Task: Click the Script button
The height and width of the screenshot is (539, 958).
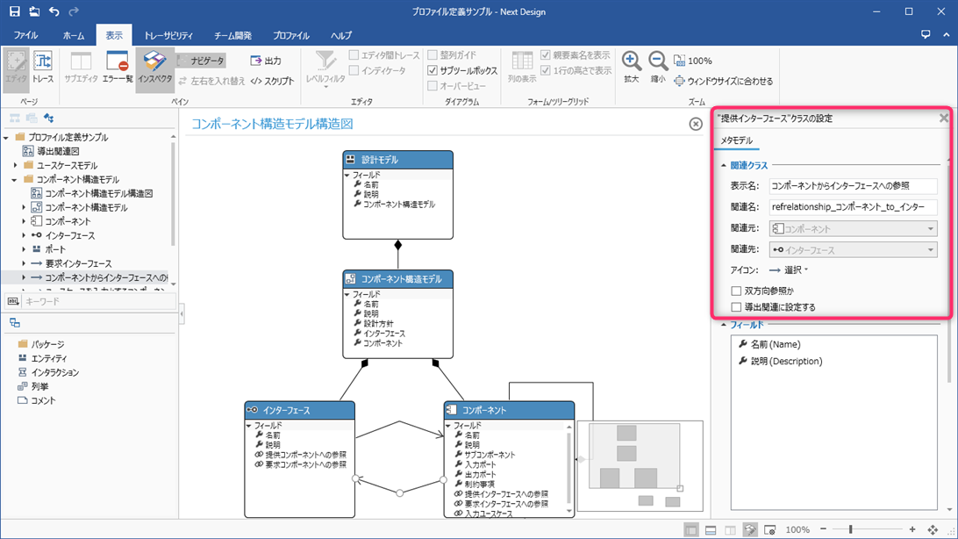Action: [x=272, y=81]
